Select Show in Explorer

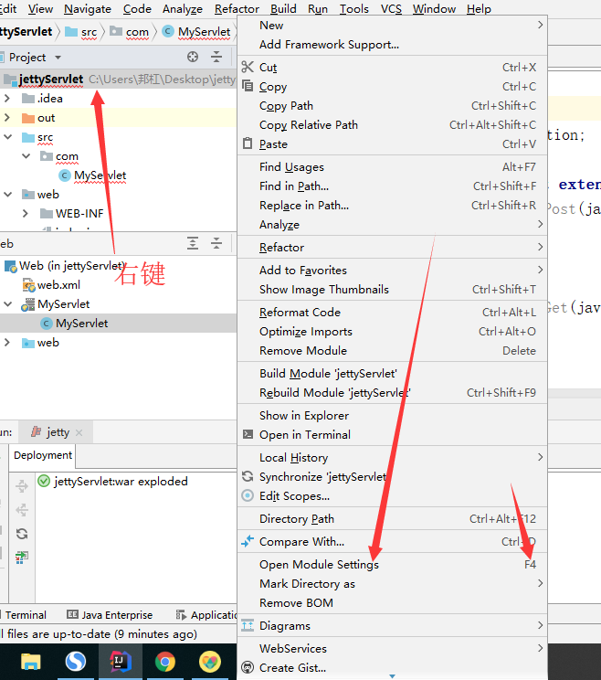click(x=392, y=415)
